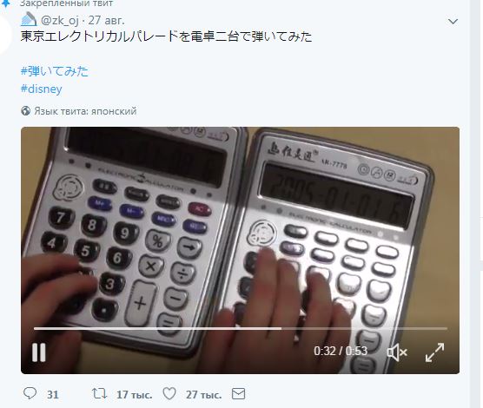The width and height of the screenshot is (483, 408).
Task: Seek on the video progress bar
Action: 241,328
